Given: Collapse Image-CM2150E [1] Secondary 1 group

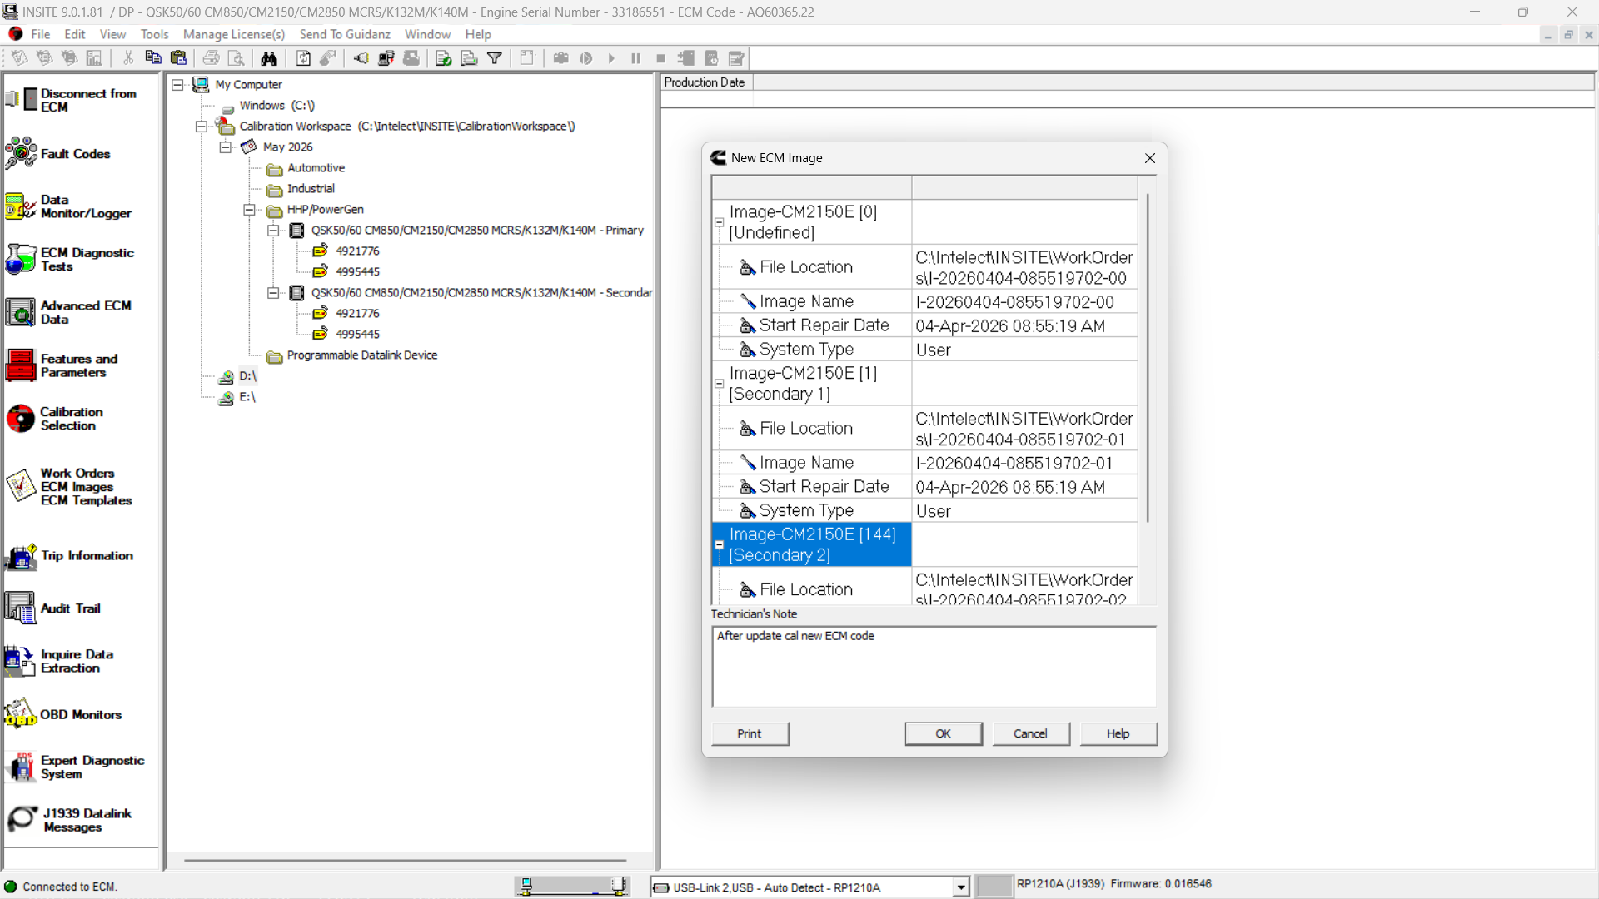Looking at the screenshot, I should 720,384.
